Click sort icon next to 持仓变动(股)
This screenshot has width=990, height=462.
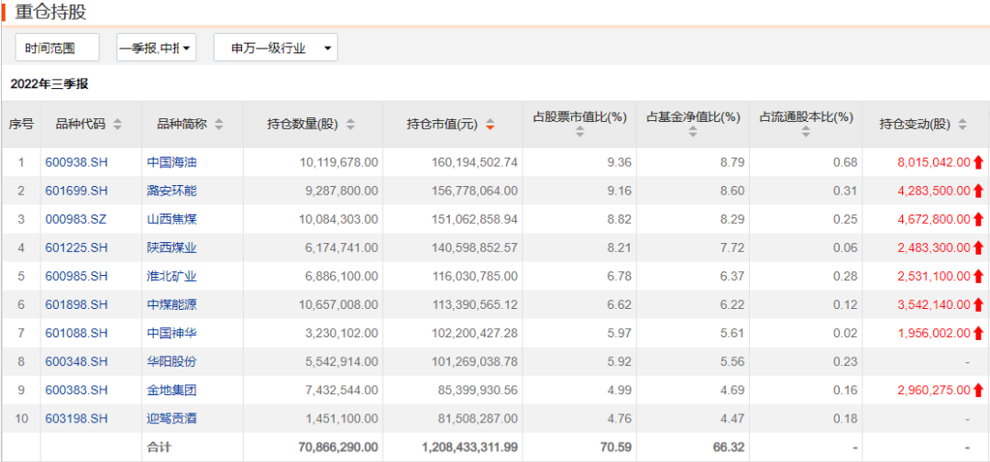point(962,125)
